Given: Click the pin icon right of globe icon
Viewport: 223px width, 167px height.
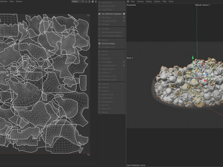Looking at the screenshot, I should tap(96, 1).
